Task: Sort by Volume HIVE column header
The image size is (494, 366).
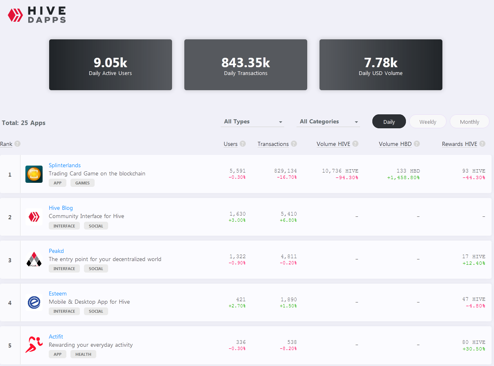Action: [x=333, y=144]
